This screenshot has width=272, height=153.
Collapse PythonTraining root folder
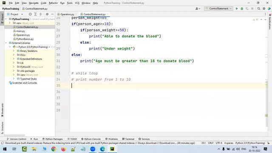click(x=6, y=19)
